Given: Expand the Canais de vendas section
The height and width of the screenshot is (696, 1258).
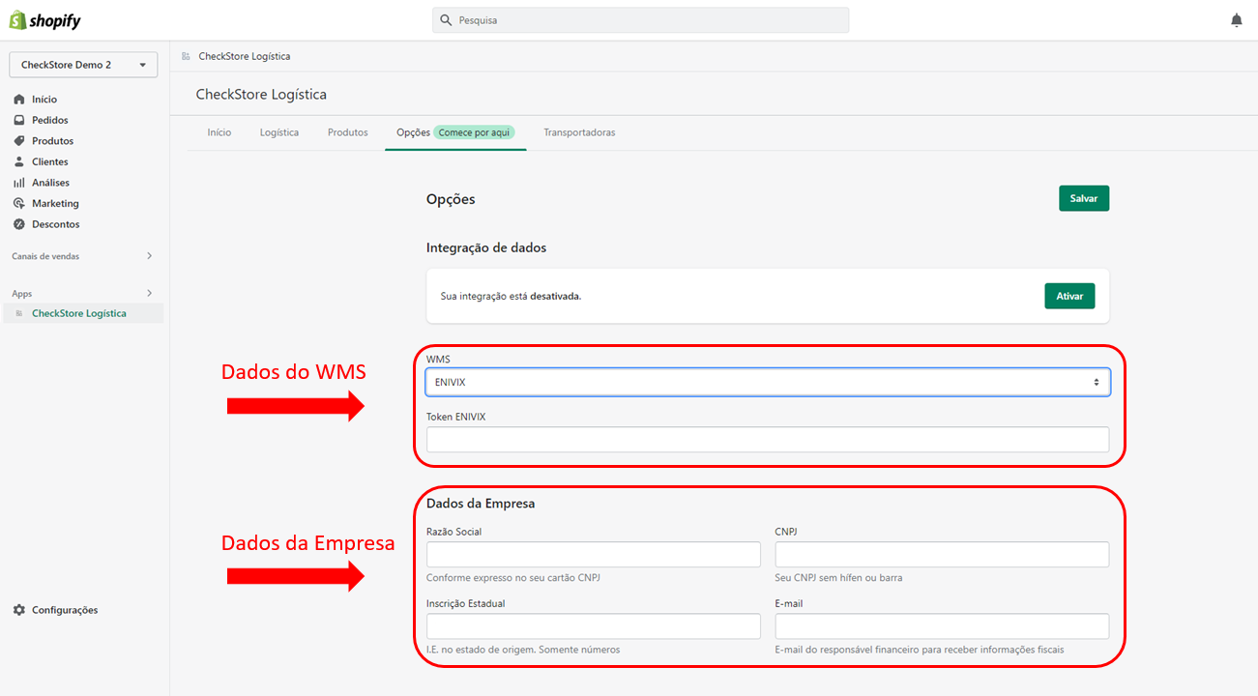Looking at the screenshot, I should (x=149, y=256).
